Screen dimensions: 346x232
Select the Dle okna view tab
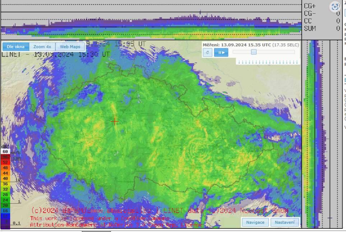(x=15, y=47)
